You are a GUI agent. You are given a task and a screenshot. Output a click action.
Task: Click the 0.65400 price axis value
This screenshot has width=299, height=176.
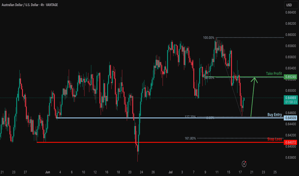[x=291, y=68]
